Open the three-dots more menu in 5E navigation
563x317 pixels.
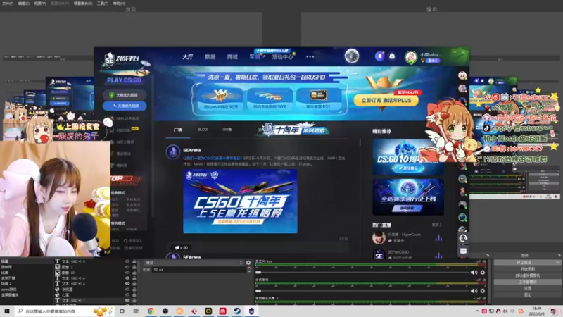[x=310, y=56]
